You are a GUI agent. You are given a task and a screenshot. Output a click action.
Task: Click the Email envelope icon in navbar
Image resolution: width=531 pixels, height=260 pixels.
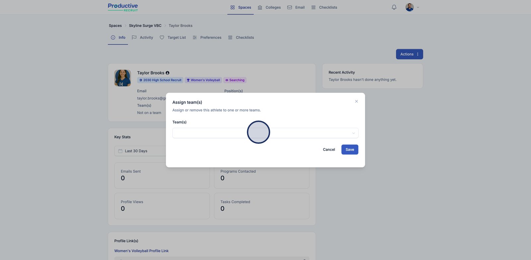pyautogui.click(x=290, y=7)
